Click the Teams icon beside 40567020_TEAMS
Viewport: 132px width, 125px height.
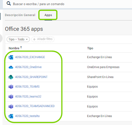coord(11,87)
